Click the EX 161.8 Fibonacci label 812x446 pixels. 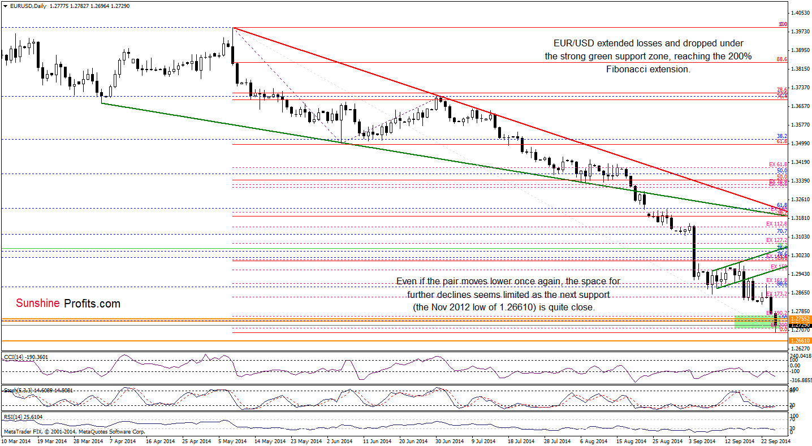pos(776,280)
